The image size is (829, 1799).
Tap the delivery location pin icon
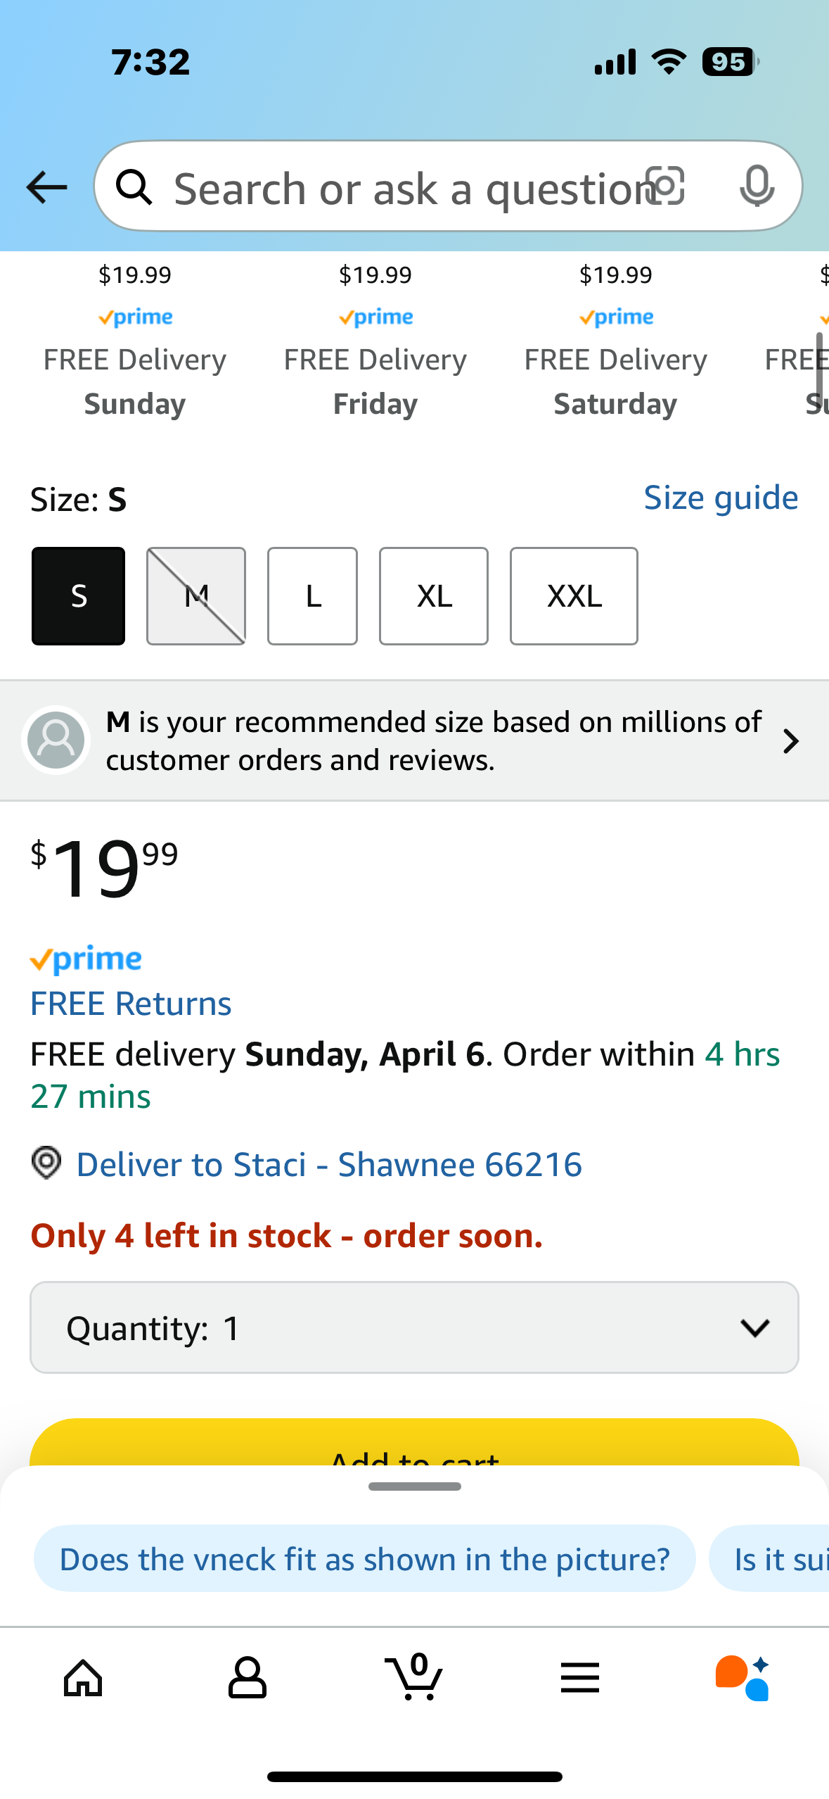point(46,1163)
